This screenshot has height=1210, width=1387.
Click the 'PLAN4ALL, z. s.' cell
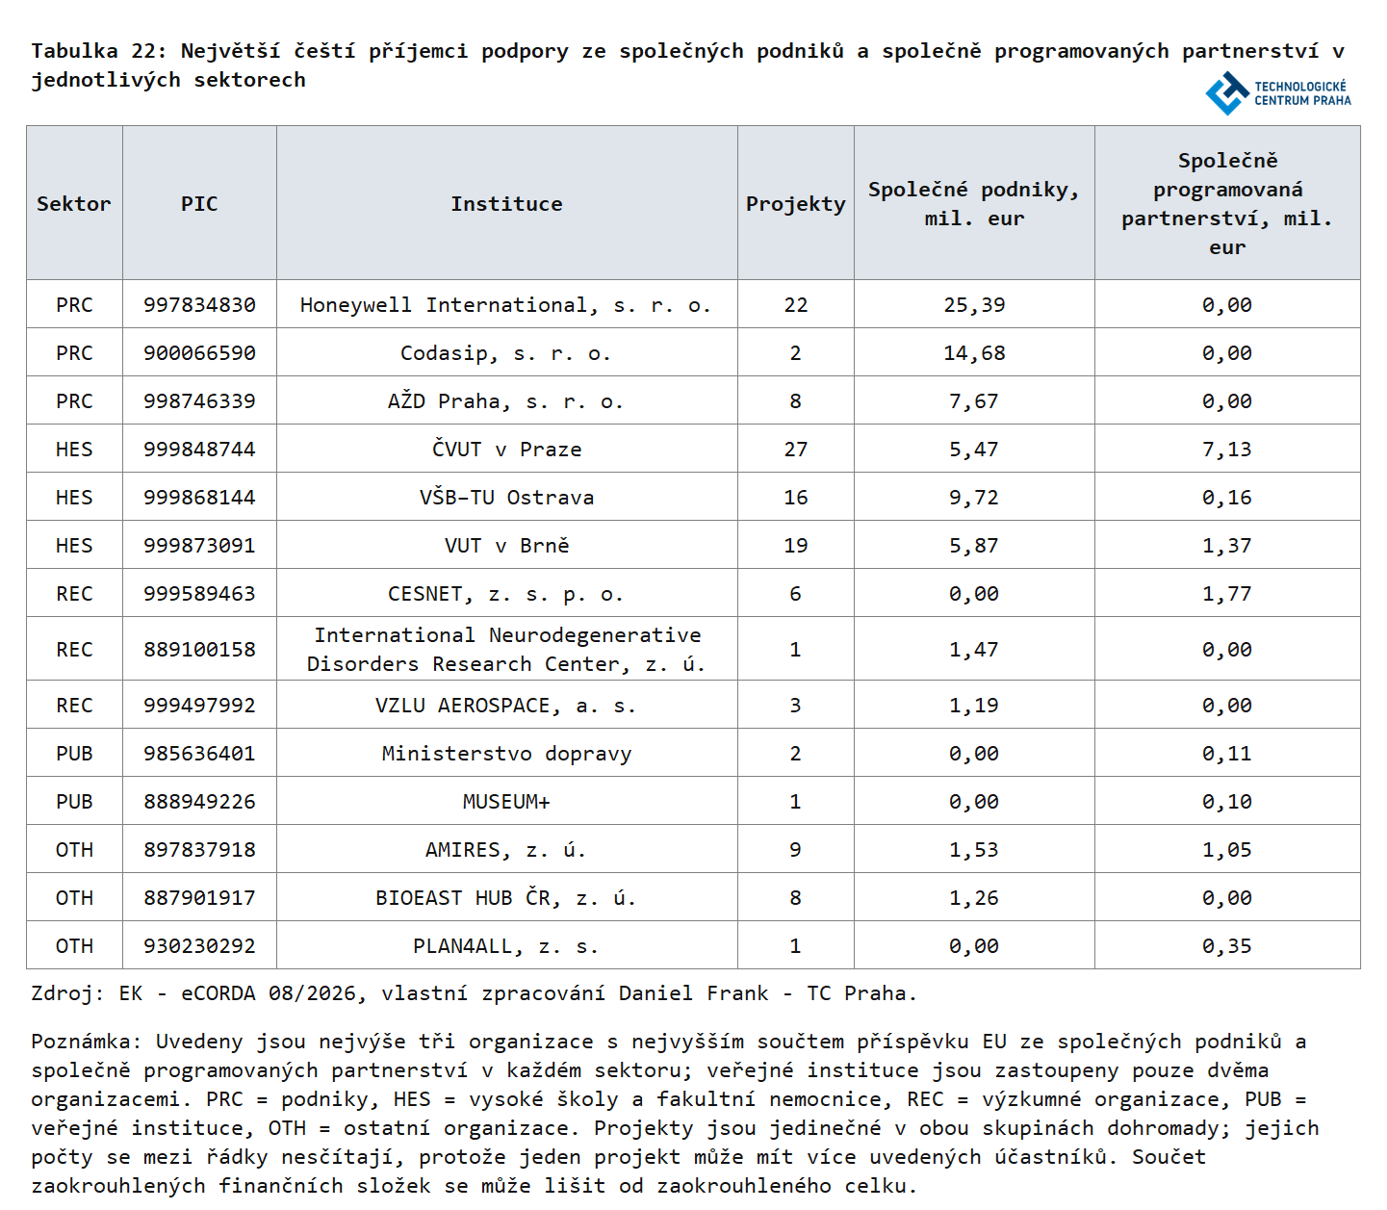pos(506,946)
